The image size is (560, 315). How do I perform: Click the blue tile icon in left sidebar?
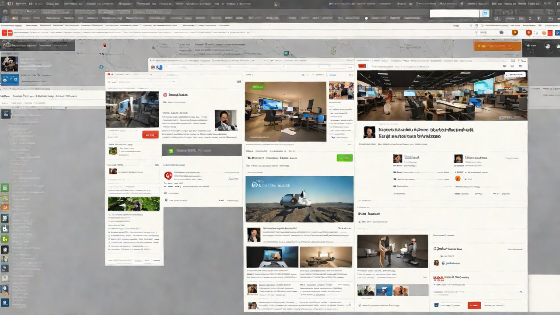[10, 79]
